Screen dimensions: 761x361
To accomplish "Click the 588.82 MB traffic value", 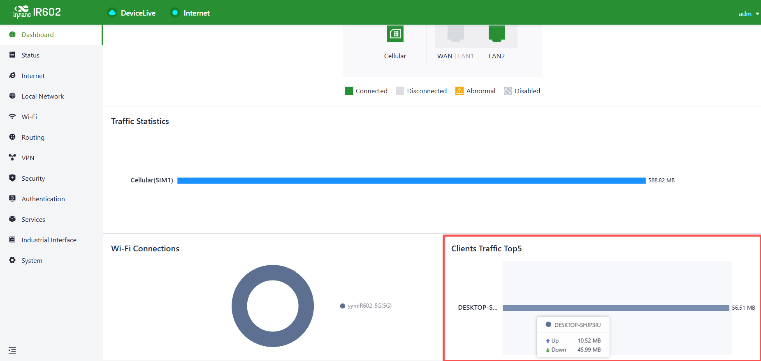I will point(661,180).
